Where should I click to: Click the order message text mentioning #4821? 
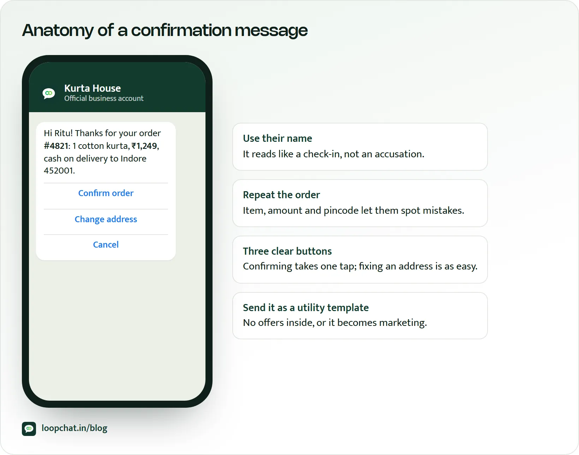pyautogui.click(x=102, y=152)
